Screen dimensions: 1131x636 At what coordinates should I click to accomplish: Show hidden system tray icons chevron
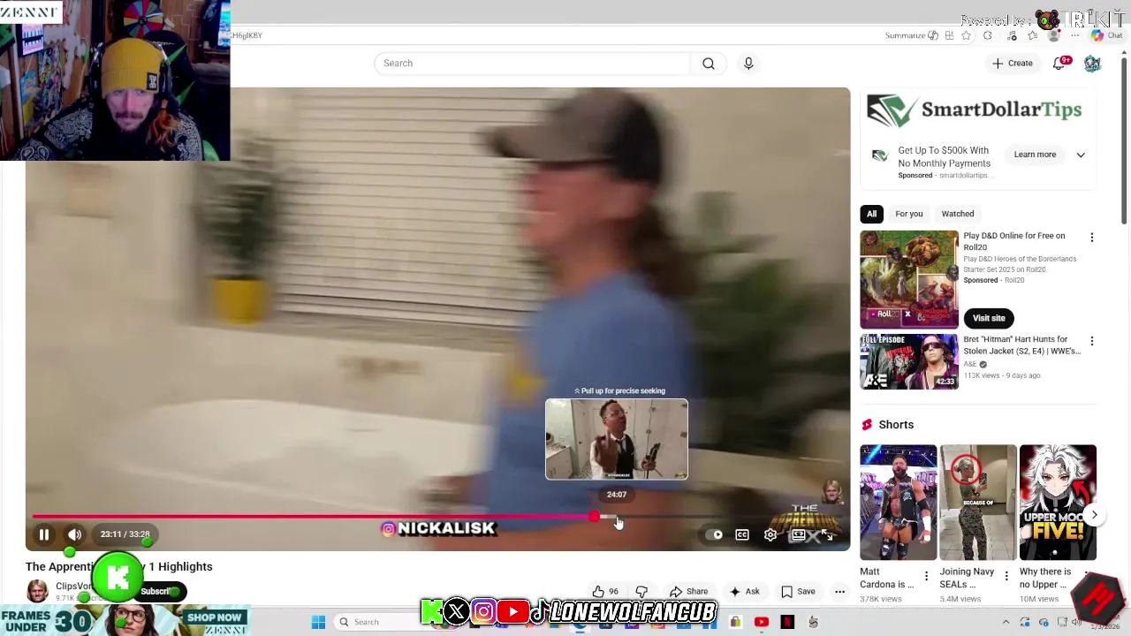point(1006,622)
